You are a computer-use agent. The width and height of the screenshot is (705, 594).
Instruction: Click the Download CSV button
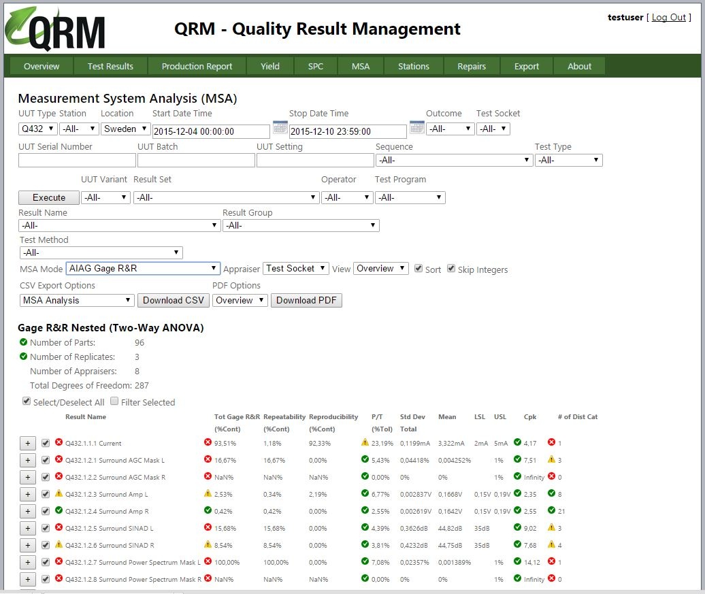(174, 300)
